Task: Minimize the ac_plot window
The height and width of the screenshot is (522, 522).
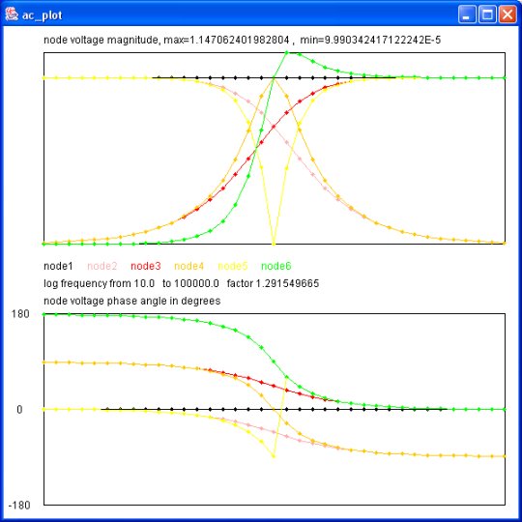Action: point(467,14)
